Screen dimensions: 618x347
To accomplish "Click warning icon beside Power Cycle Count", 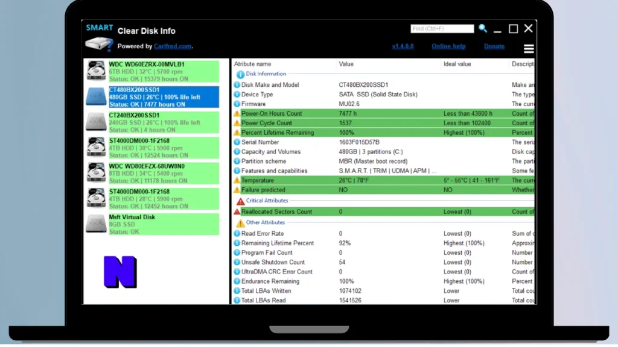I will coord(237,123).
